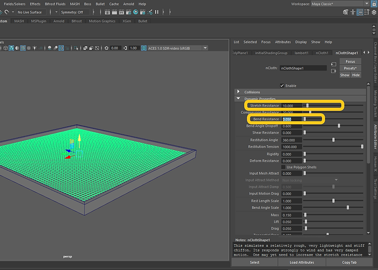The width and height of the screenshot is (378, 270).
Task: Click the Focus button
Action: tap(350, 61)
